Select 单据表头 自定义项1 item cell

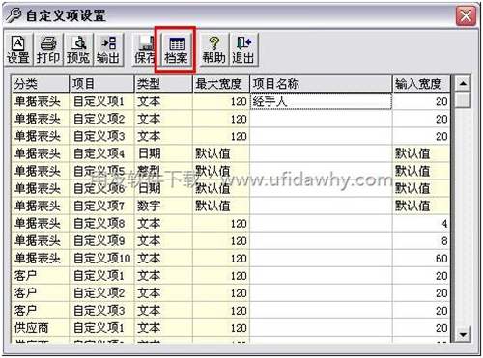click(101, 101)
